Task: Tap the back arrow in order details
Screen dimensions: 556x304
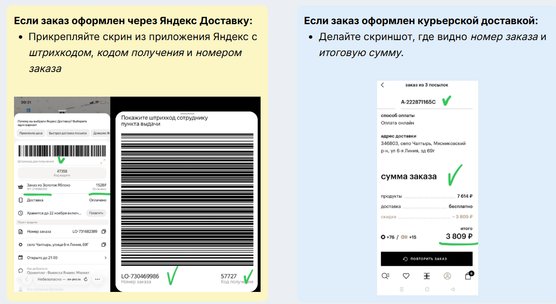Action: point(382,85)
